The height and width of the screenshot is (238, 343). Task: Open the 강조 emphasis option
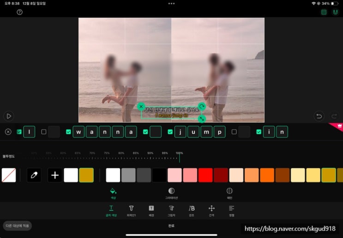pos(192,211)
